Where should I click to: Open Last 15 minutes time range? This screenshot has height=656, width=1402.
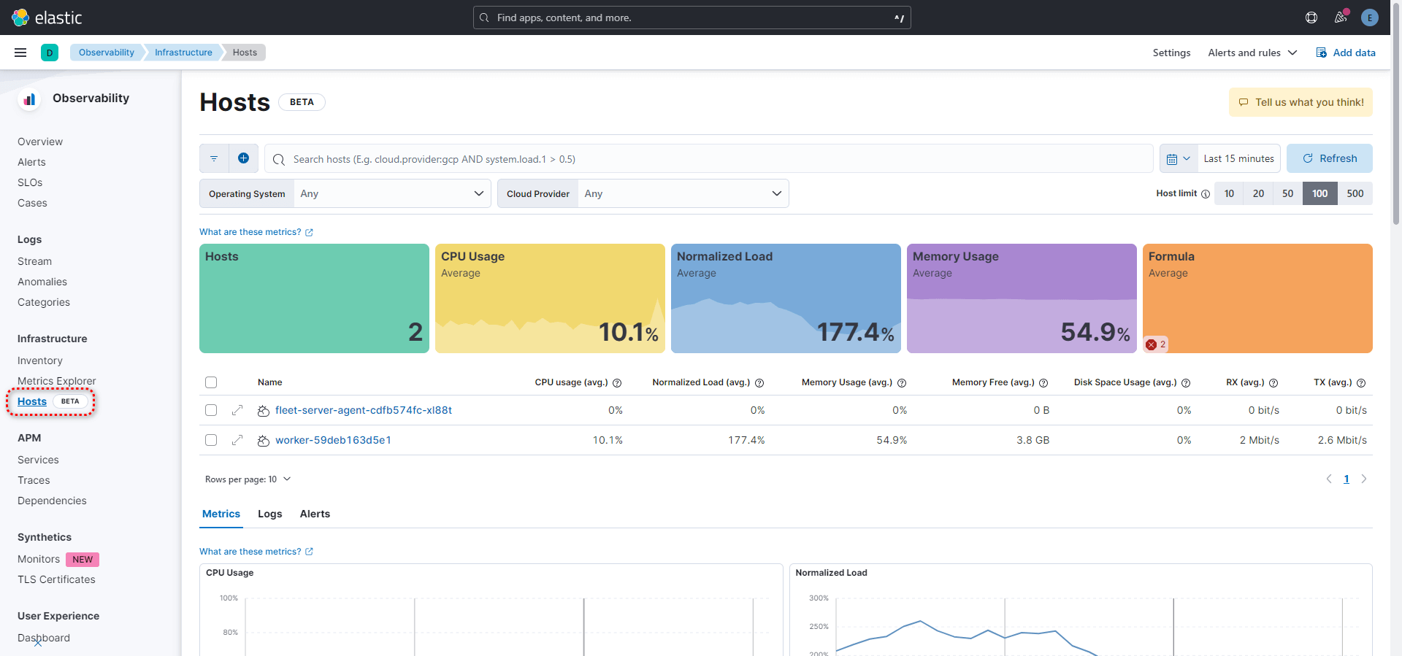(x=1239, y=158)
